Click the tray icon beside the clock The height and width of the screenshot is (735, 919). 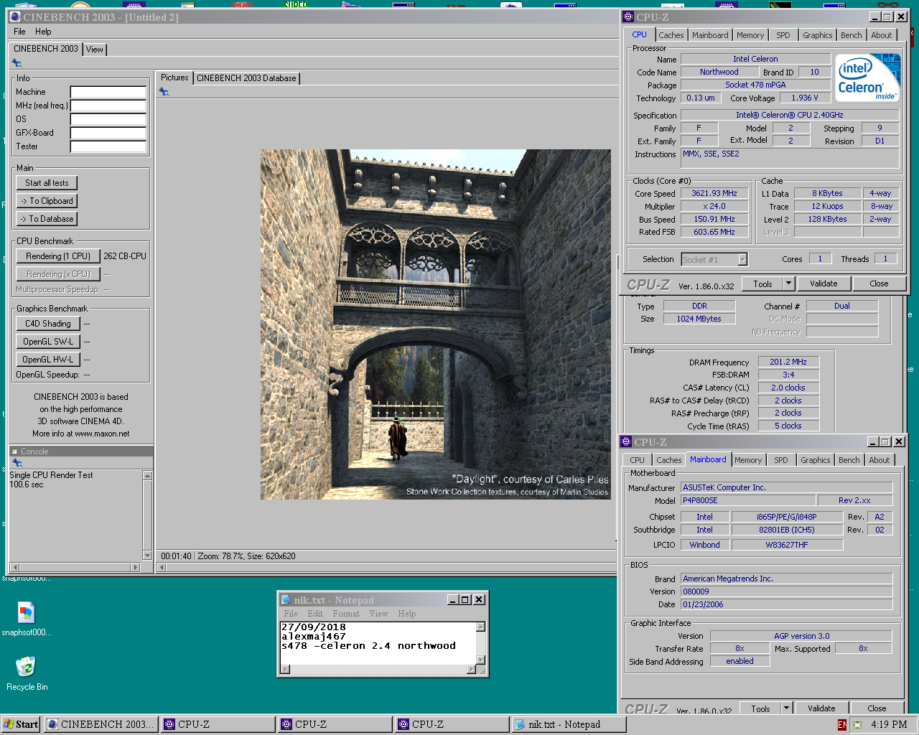[x=857, y=725]
